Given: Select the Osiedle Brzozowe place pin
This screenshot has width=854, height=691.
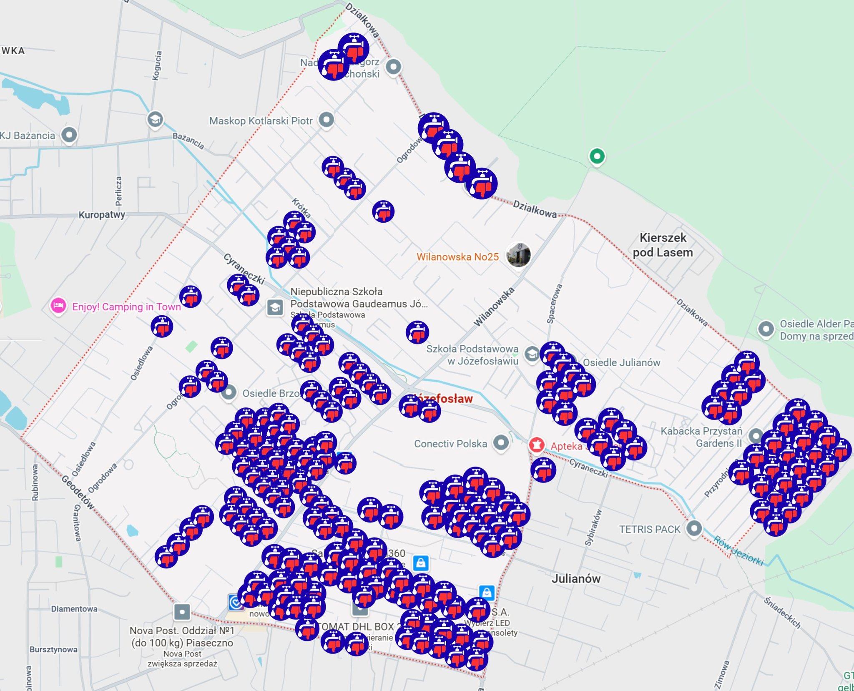Looking at the screenshot, I should [229, 392].
